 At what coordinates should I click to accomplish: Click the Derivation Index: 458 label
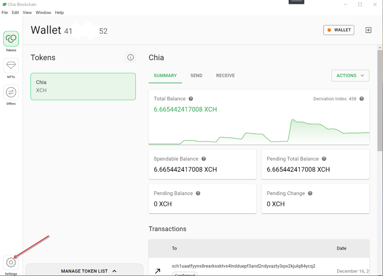pos(334,99)
